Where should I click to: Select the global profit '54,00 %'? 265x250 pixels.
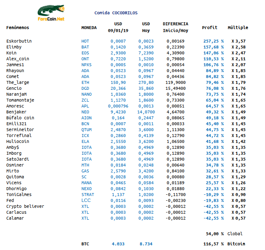click(215, 234)
